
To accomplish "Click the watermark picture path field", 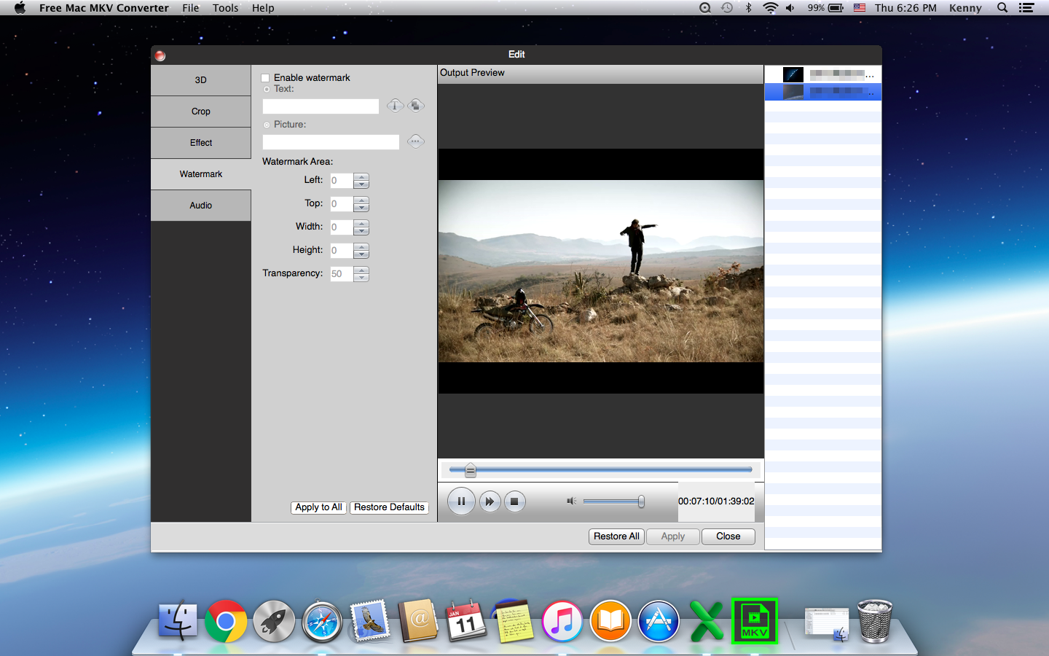I will coord(331,142).
